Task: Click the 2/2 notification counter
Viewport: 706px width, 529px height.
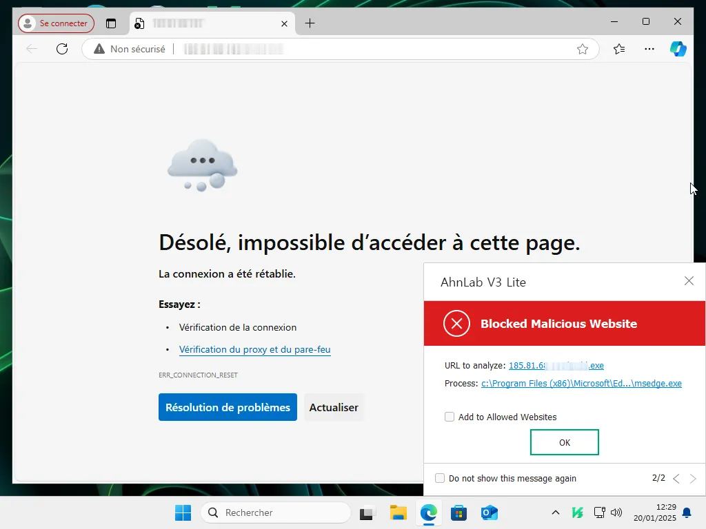Action: (x=658, y=478)
